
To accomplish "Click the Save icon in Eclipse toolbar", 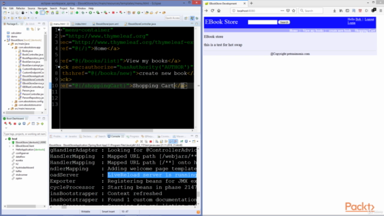I will [13, 13].
